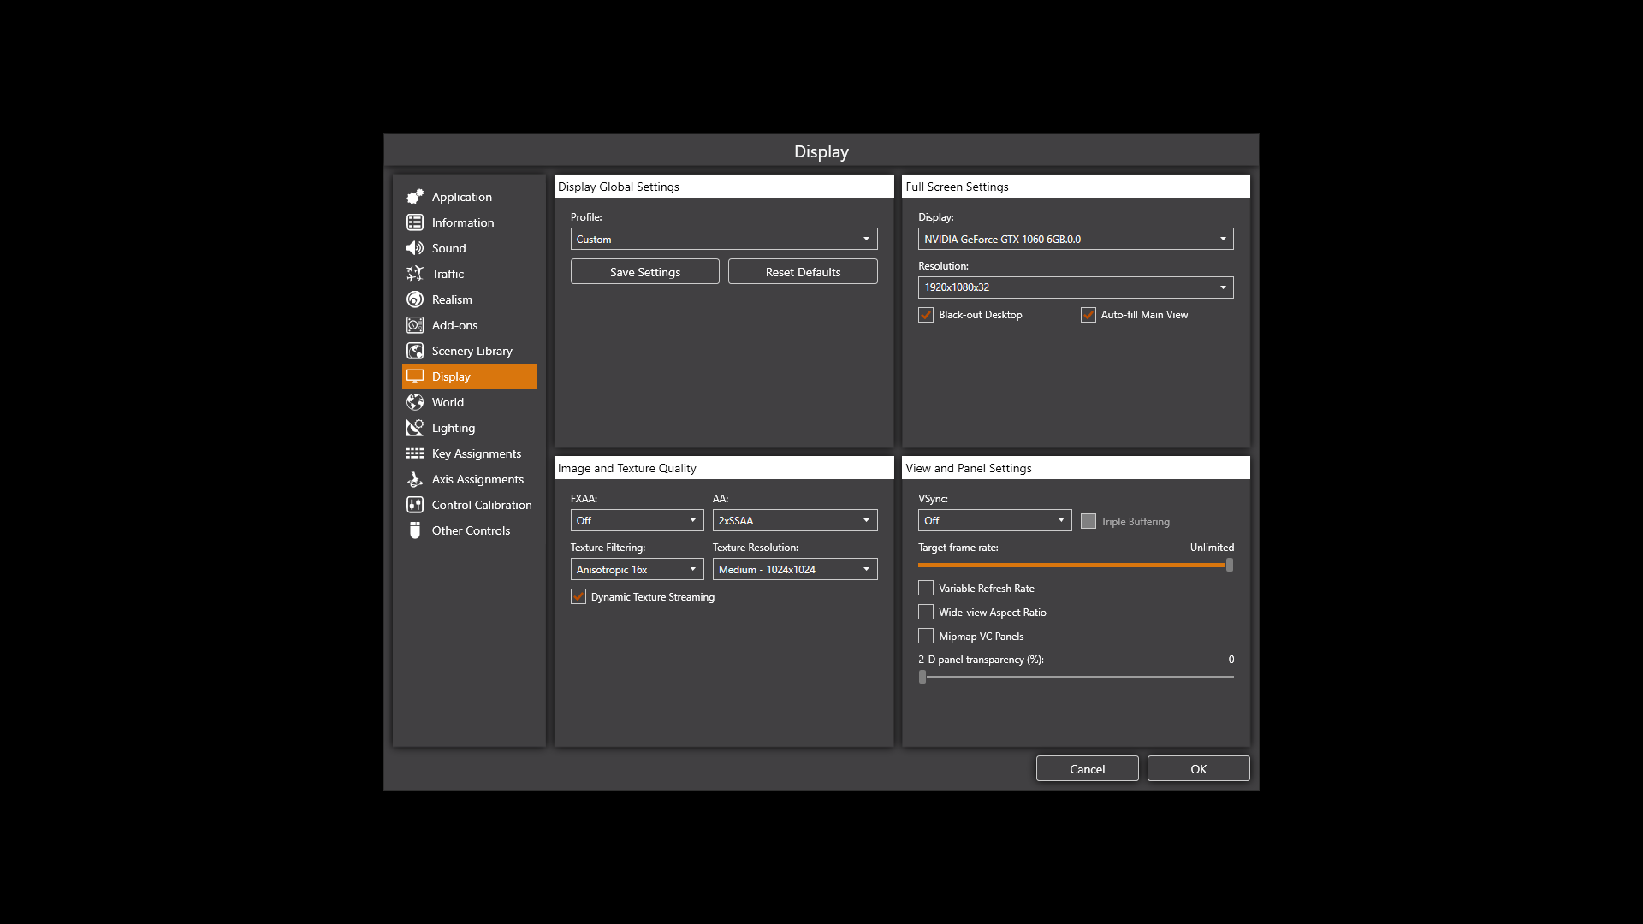Open the Application settings page
Image resolution: width=1643 pixels, height=924 pixels.
[462, 197]
